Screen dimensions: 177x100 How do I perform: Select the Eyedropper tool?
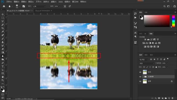2,32
